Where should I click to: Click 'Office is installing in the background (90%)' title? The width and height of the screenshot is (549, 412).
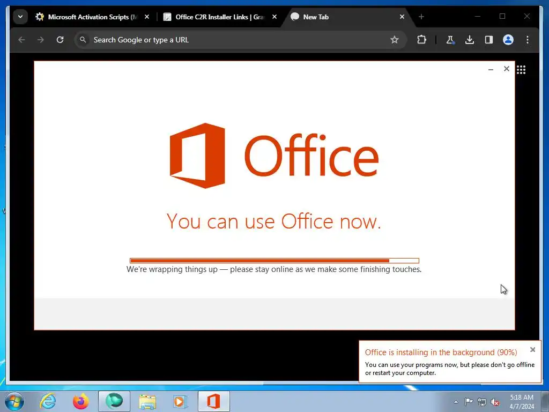coord(441,352)
